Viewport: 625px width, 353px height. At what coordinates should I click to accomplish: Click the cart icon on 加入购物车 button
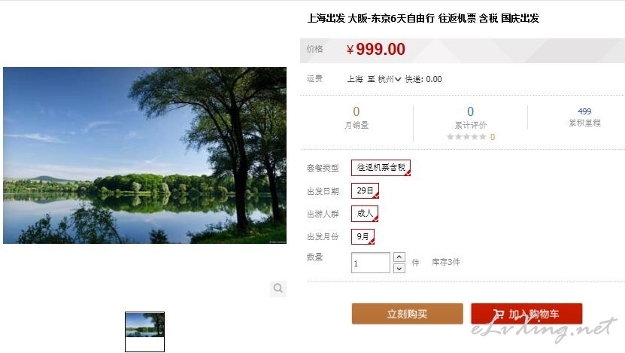tap(498, 315)
